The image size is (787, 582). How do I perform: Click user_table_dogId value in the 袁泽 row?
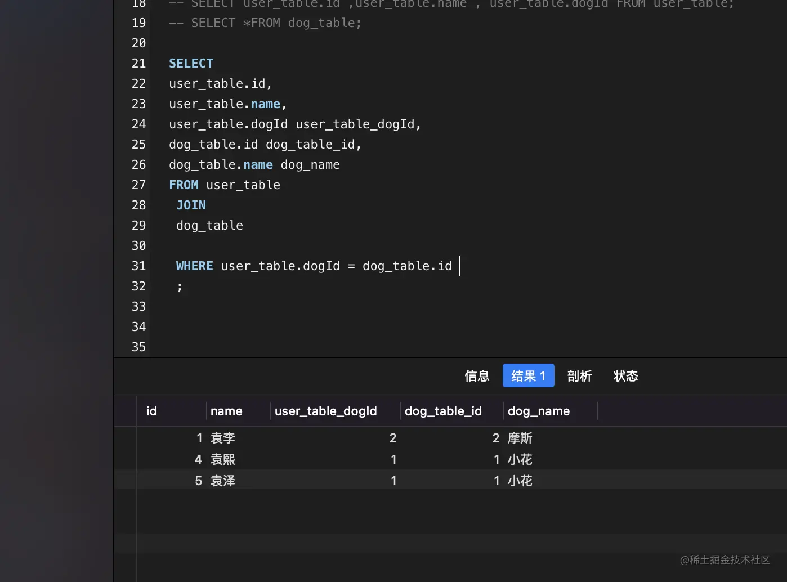(393, 481)
